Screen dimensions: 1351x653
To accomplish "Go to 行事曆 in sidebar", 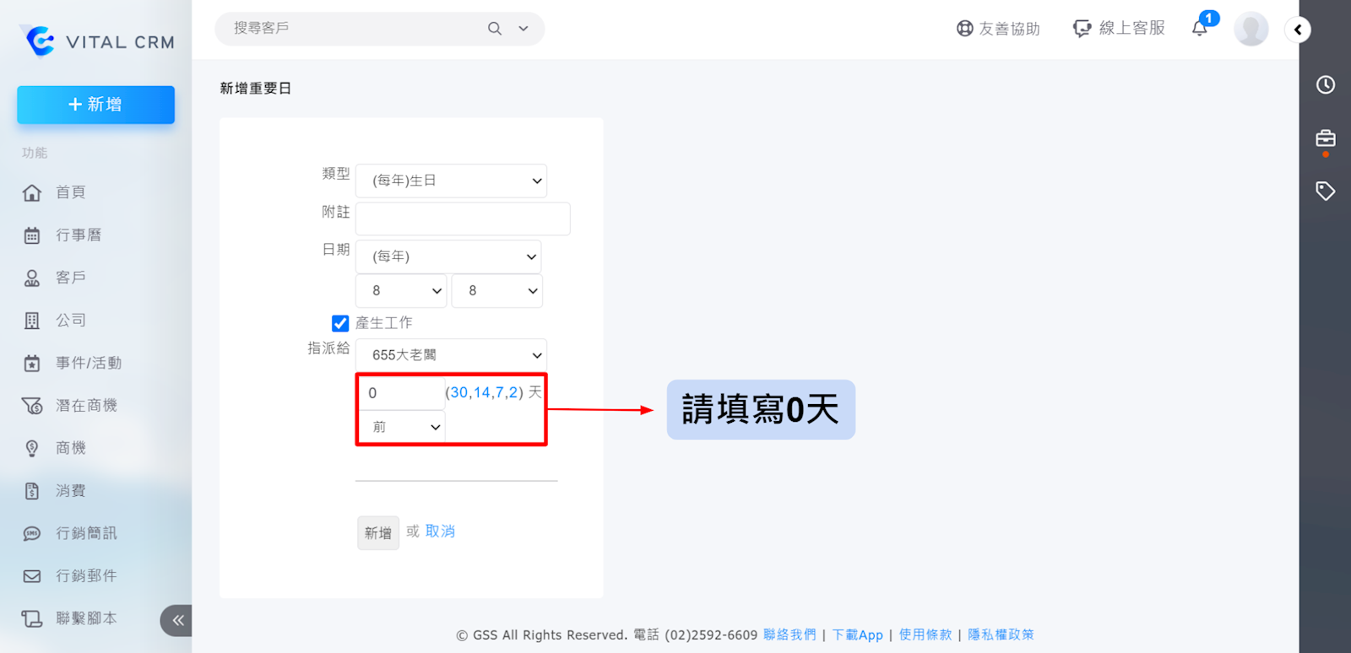I will click(78, 235).
